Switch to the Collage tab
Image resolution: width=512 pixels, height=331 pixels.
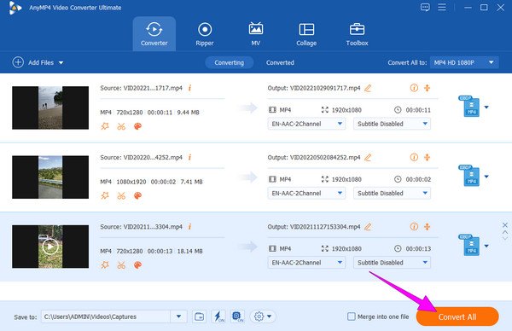click(x=306, y=34)
